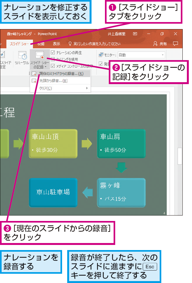Select 先頭から録音...(B) menu item

click(60, 81)
